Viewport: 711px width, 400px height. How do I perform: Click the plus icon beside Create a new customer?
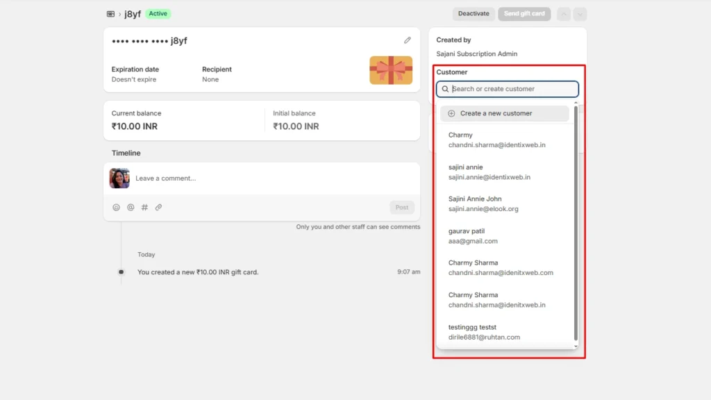[x=451, y=112]
